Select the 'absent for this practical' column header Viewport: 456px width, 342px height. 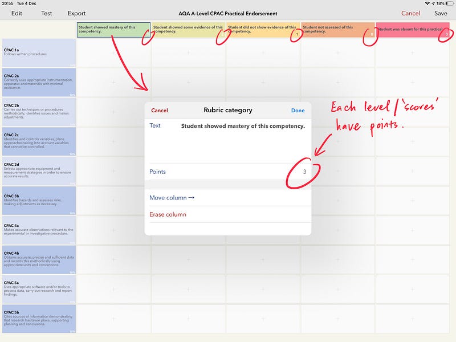[413, 30]
